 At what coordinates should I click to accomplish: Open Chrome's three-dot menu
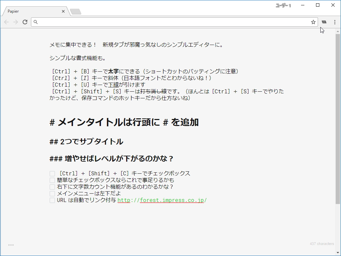tap(334, 22)
